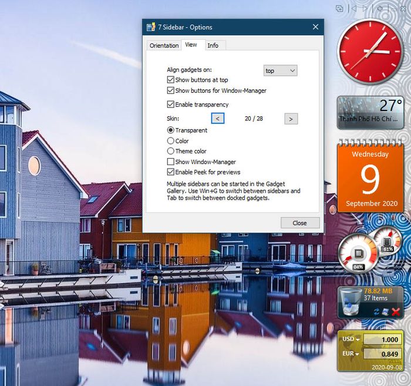The width and height of the screenshot is (411, 386).
Task: Expand the USD currency selector
Action: [x=351, y=339]
